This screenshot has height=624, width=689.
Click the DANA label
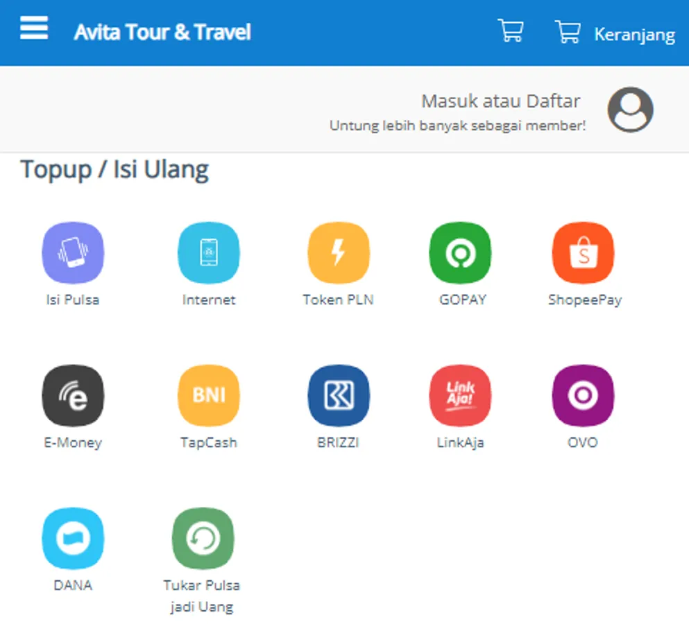73,585
